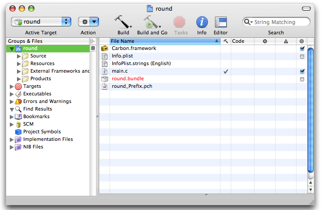Click the split view button beside round

(93, 48)
